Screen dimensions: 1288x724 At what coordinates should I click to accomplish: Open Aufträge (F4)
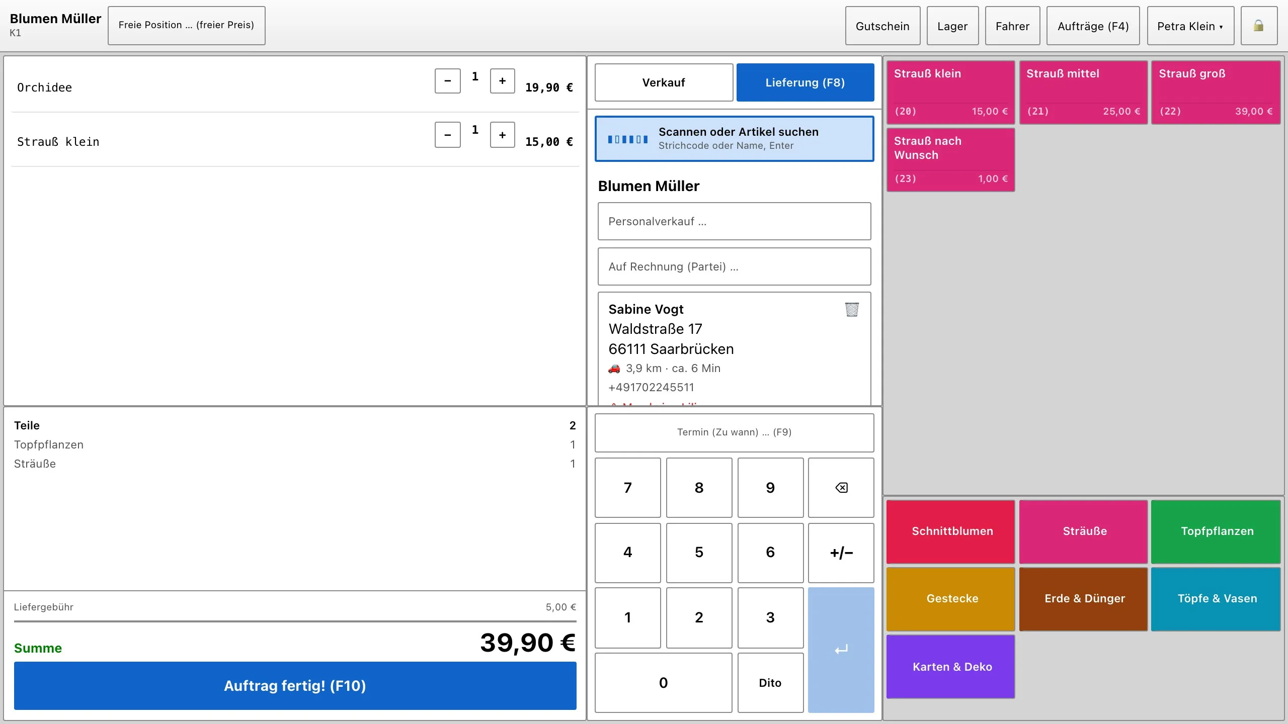pyautogui.click(x=1093, y=26)
